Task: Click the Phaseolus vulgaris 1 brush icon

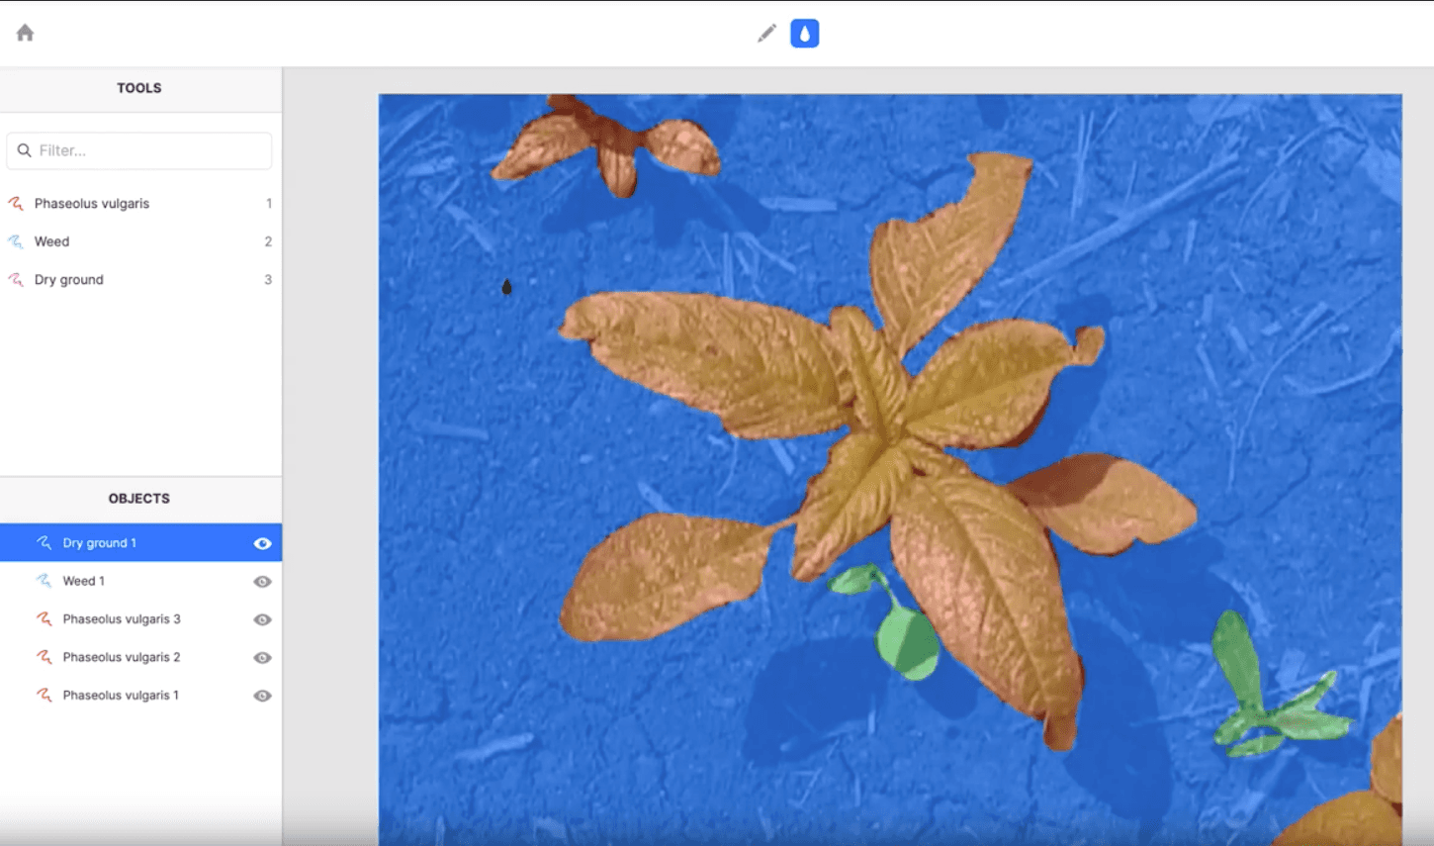Action: (x=45, y=695)
